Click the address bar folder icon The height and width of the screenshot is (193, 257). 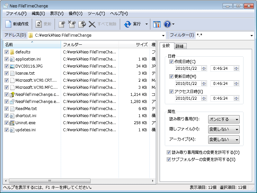point(31,35)
